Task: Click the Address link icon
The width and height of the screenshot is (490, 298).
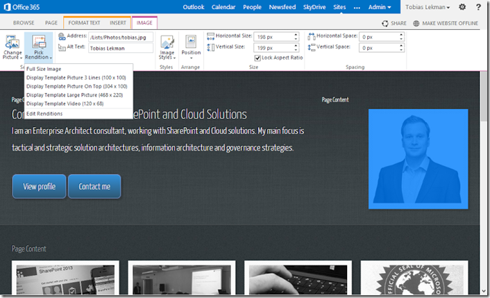Action: click(x=62, y=37)
